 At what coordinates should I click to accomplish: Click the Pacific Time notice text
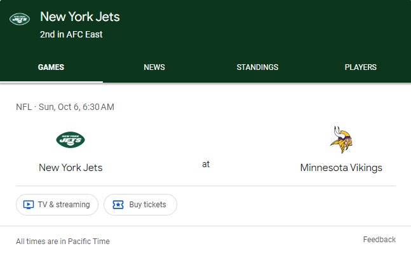click(x=63, y=242)
